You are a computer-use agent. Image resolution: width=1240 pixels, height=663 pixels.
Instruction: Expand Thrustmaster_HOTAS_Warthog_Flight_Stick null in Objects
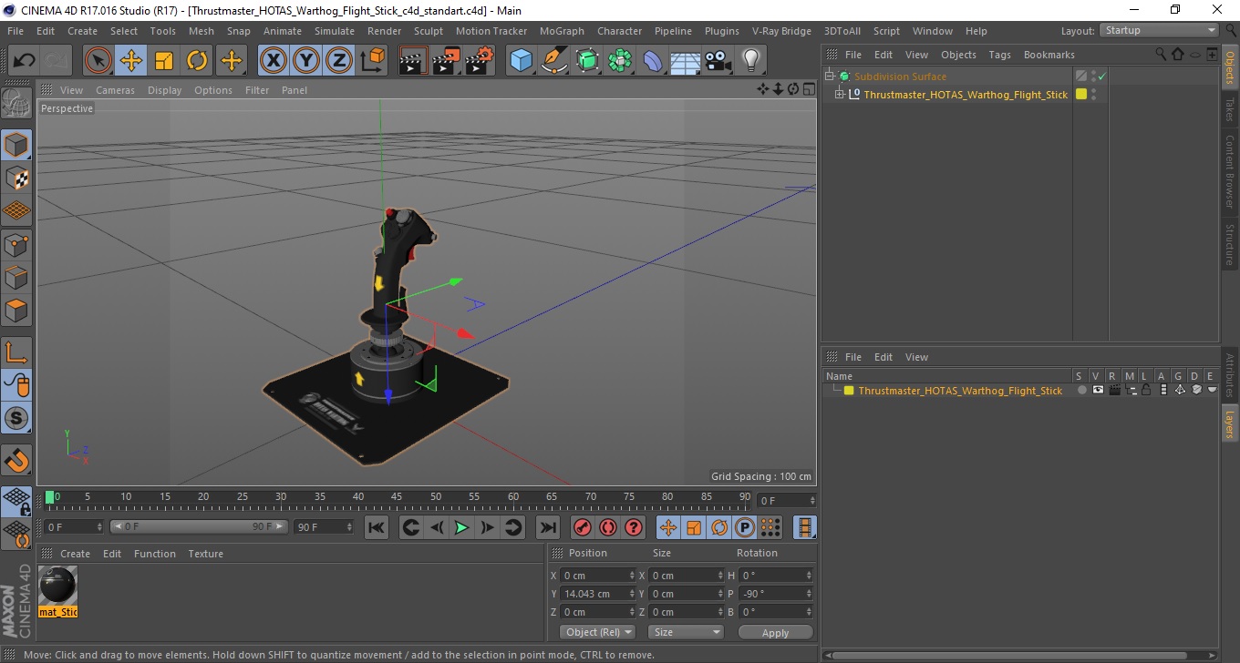pyautogui.click(x=840, y=95)
